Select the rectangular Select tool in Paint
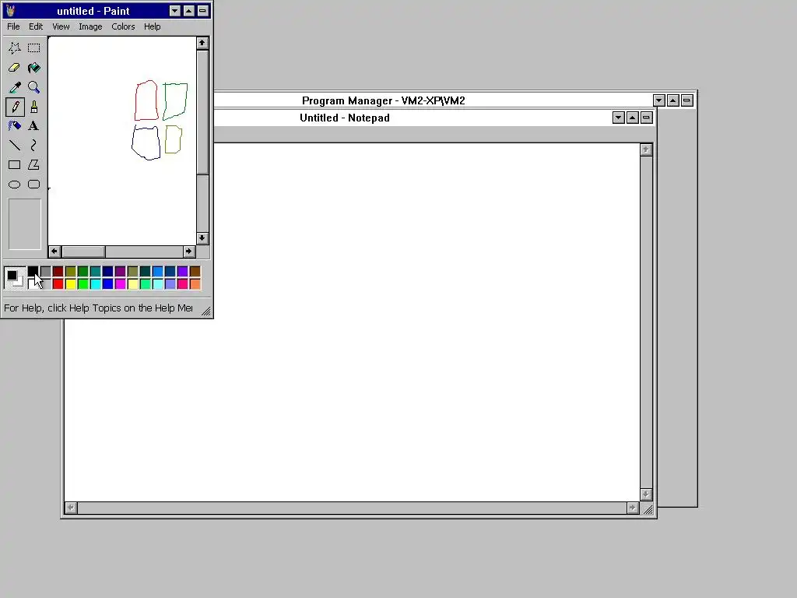Image resolution: width=797 pixels, height=598 pixels. pos(34,47)
